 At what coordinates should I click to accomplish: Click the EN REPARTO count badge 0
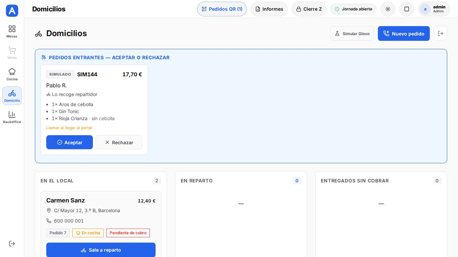point(297,181)
